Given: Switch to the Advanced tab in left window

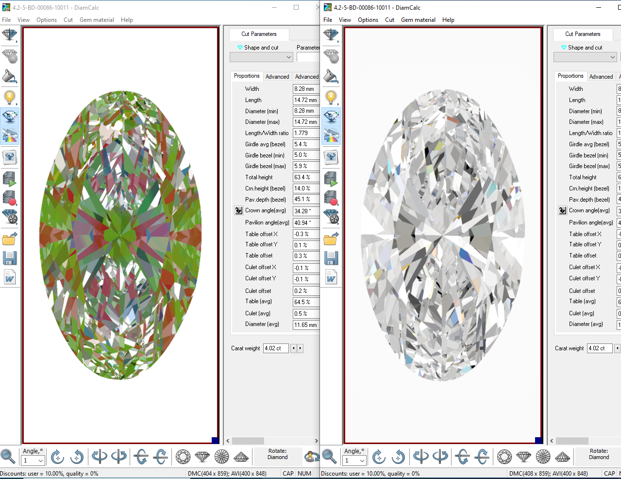Looking at the screenshot, I should 277,77.
